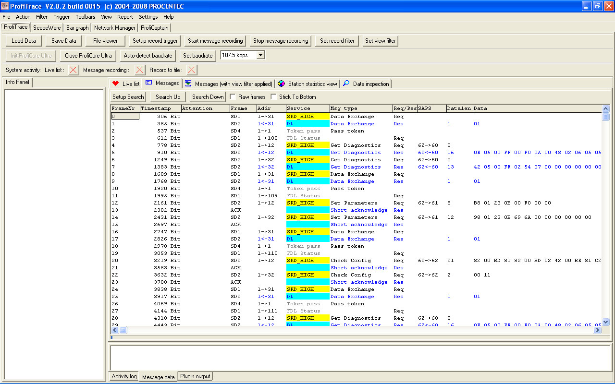Switch to the Plugin output tab
The height and width of the screenshot is (384, 615).
pos(195,376)
